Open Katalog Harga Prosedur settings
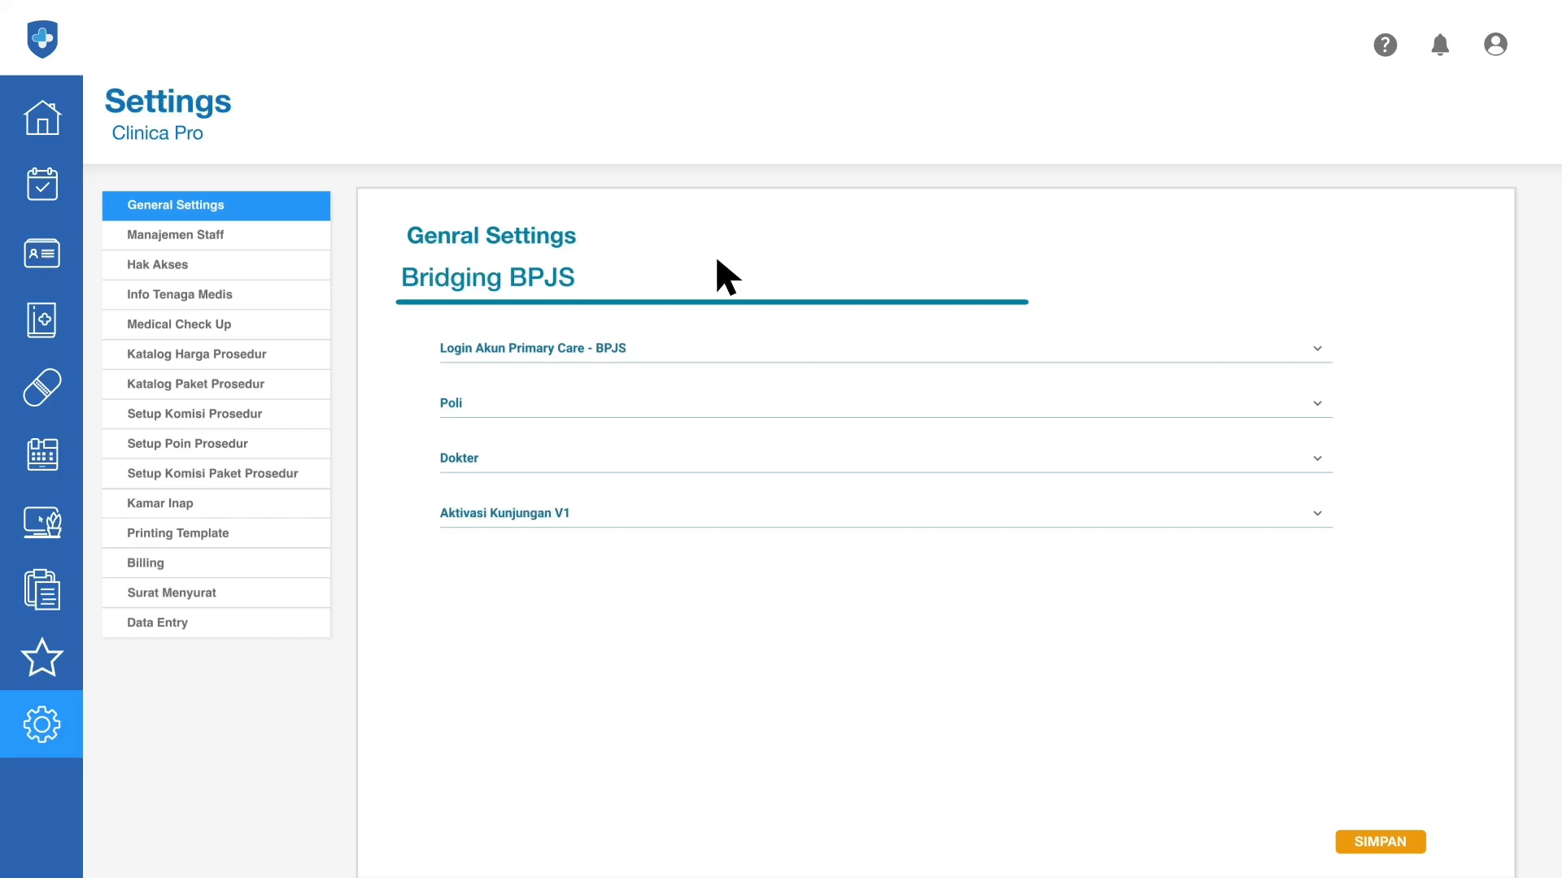Image resolution: width=1562 pixels, height=878 pixels. (x=197, y=354)
